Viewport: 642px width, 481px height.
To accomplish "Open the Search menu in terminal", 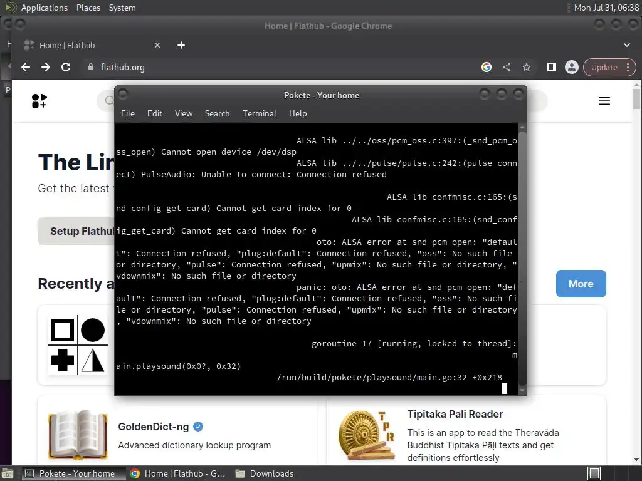I will [217, 114].
